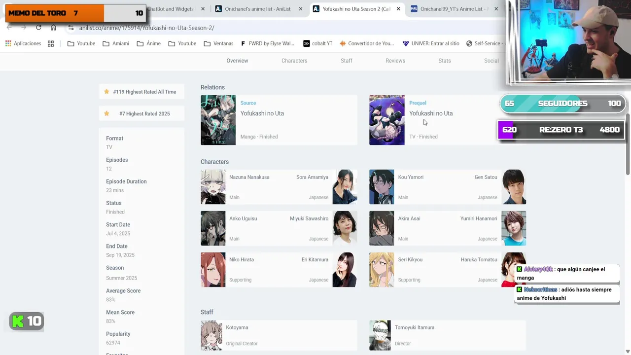Screen dimensions: 631x355
Task: Click the Characters section heading
Action: tap(214, 162)
